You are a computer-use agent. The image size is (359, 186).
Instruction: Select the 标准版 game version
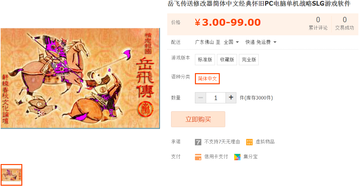[x=205, y=60]
